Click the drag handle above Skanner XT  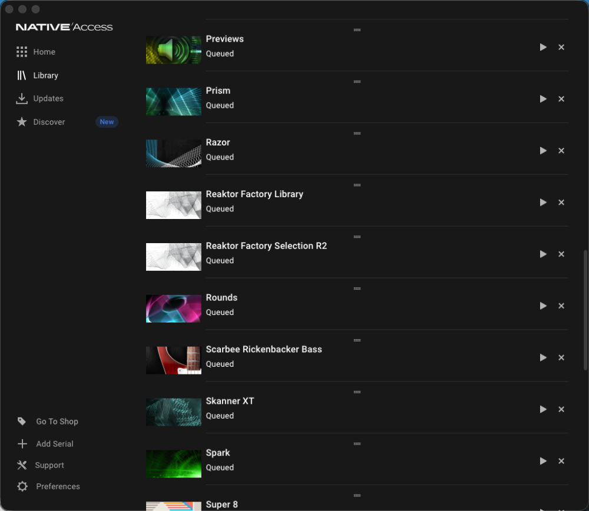[x=357, y=392]
